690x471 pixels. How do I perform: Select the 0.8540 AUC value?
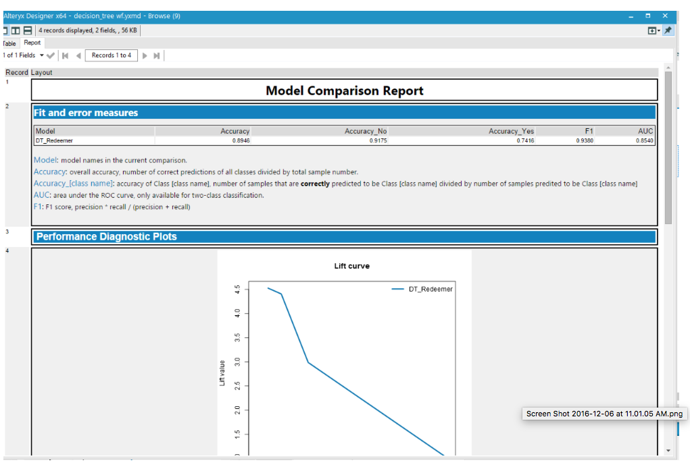pos(645,140)
